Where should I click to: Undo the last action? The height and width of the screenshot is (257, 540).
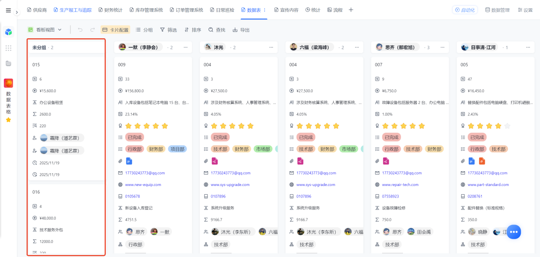click(x=80, y=30)
